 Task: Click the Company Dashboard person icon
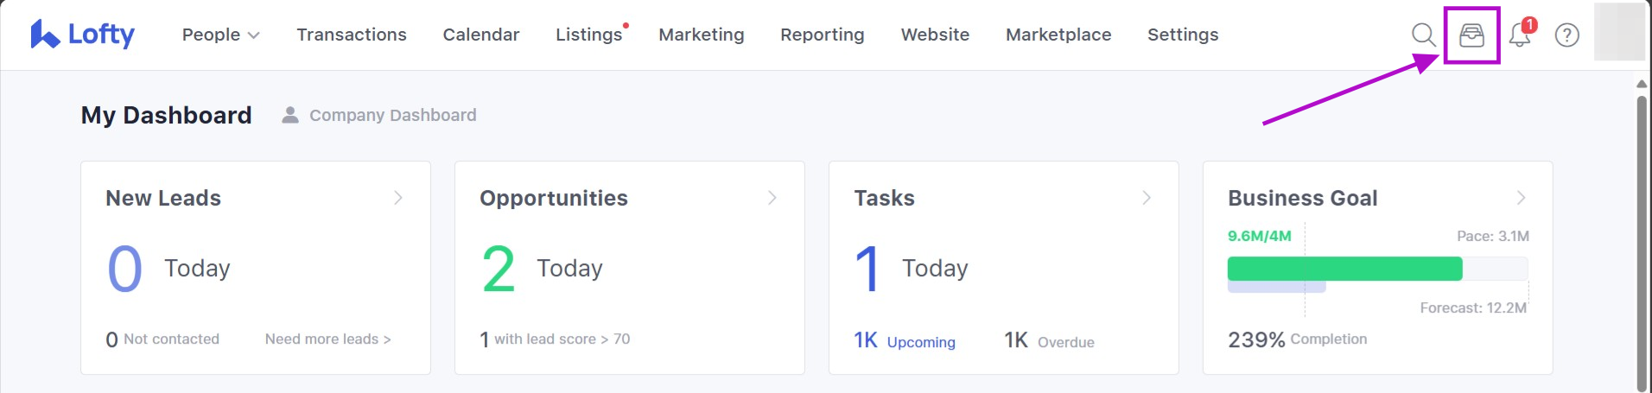(290, 115)
